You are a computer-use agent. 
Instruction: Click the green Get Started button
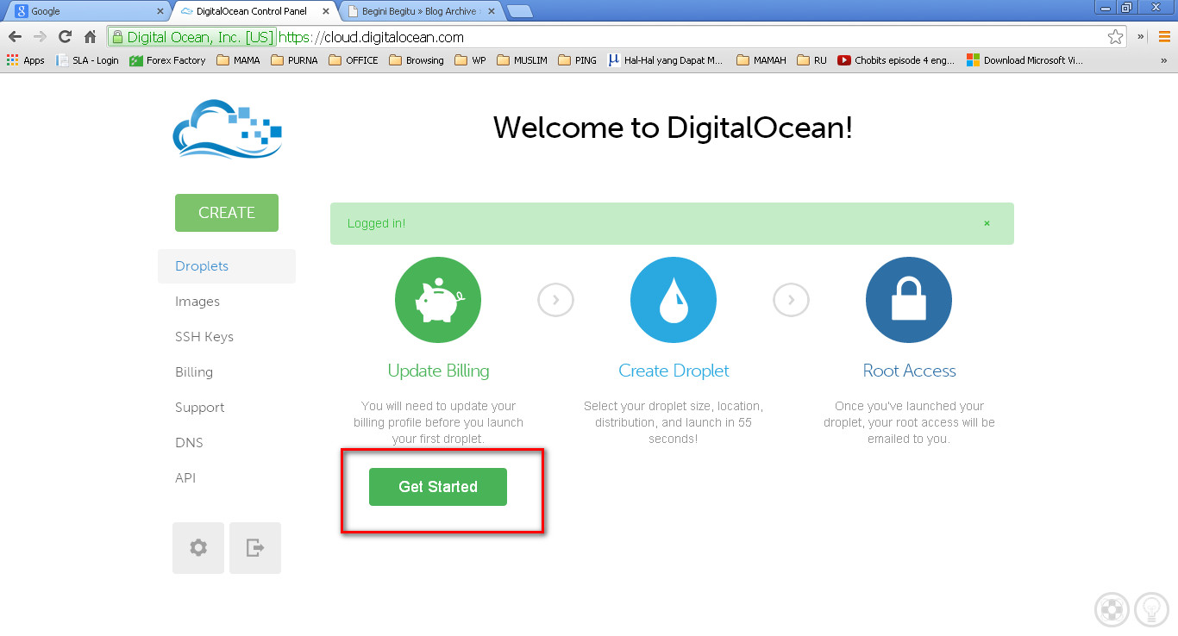pyautogui.click(x=438, y=487)
